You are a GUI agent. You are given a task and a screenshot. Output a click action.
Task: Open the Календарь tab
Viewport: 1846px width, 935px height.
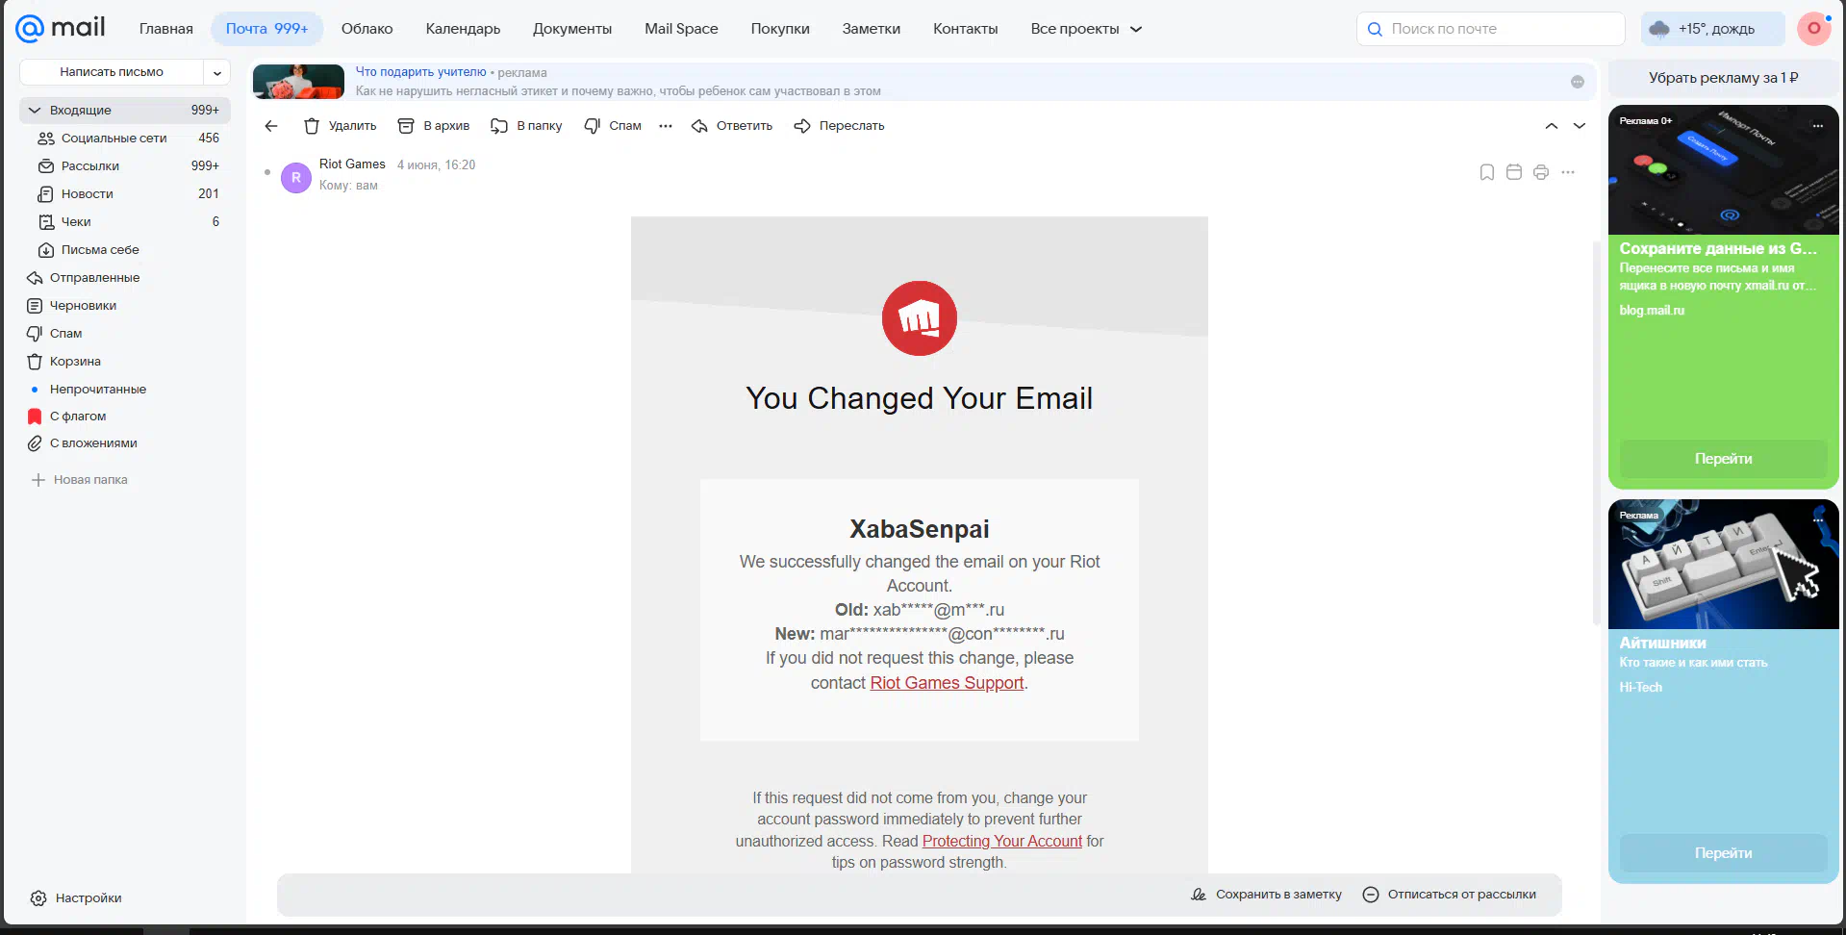[463, 29]
